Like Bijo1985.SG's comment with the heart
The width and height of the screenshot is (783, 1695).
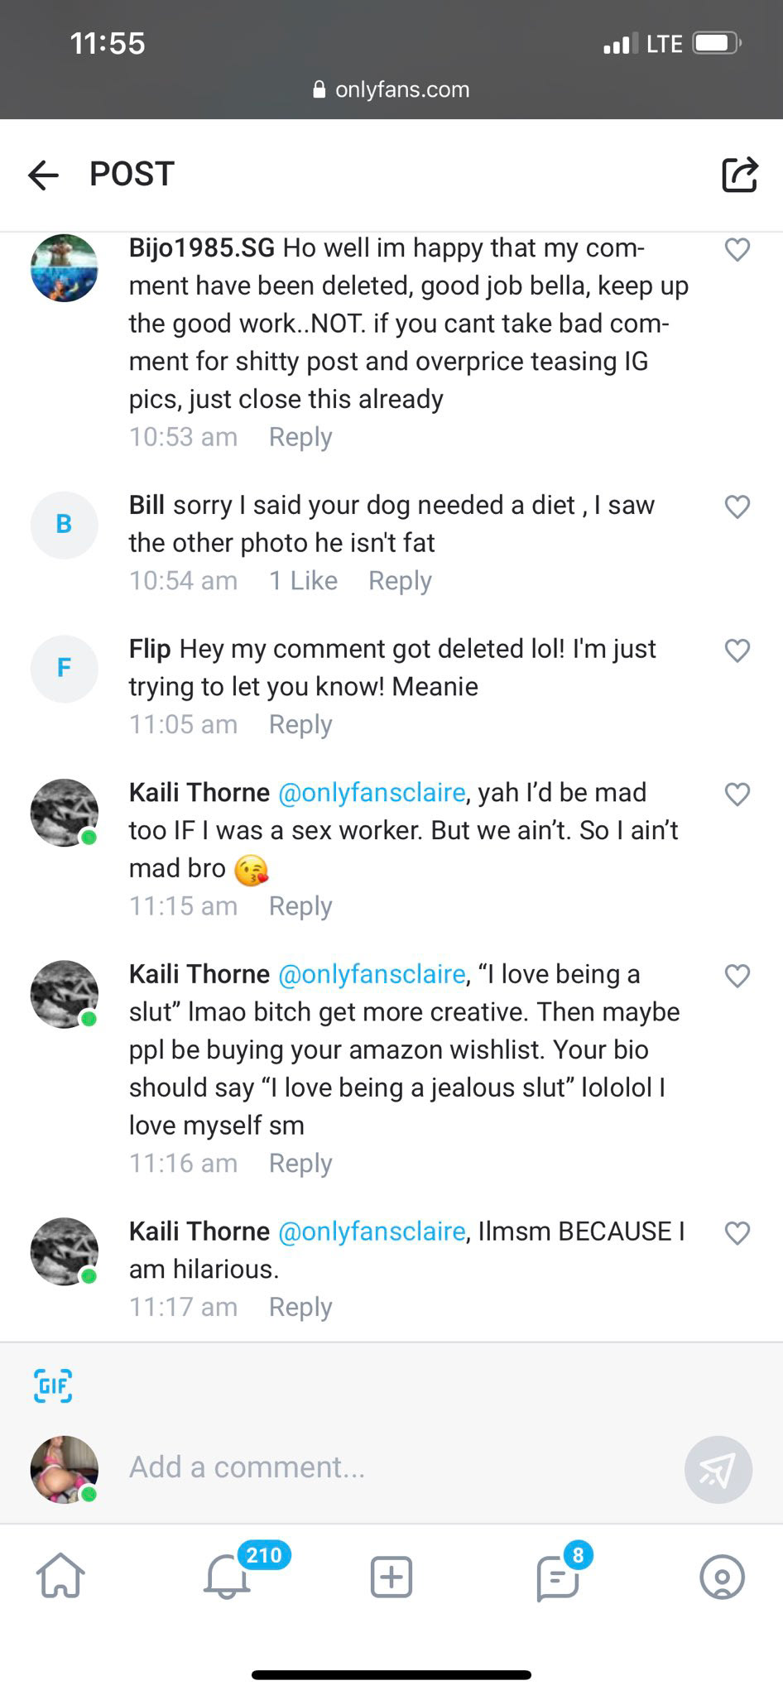point(737,249)
